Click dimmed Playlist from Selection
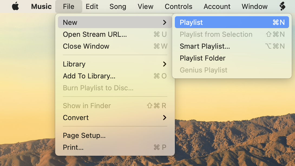Viewport: 295px width, 166px height. [232, 34]
